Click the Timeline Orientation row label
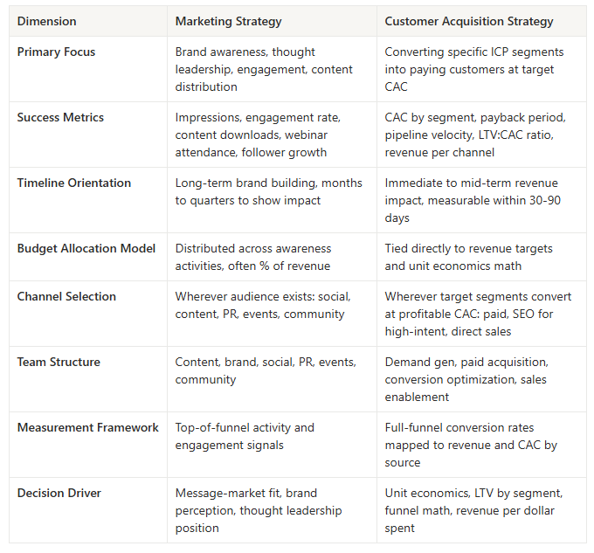This screenshot has width=594, height=553. pyautogui.click(x=74, y=183)
